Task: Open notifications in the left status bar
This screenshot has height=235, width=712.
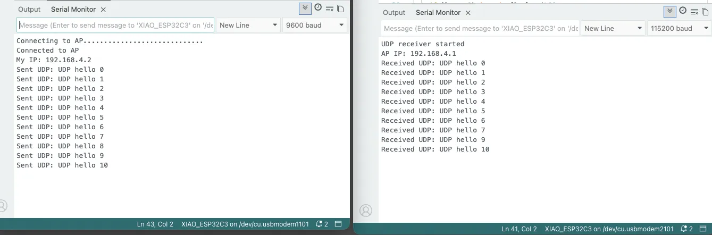Action: pos(322,224)
